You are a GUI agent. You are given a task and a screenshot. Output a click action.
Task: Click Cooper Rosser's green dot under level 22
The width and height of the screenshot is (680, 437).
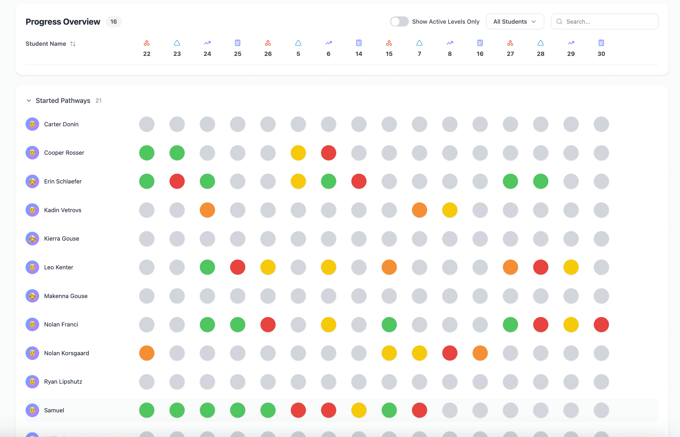(x=147, y=153)
